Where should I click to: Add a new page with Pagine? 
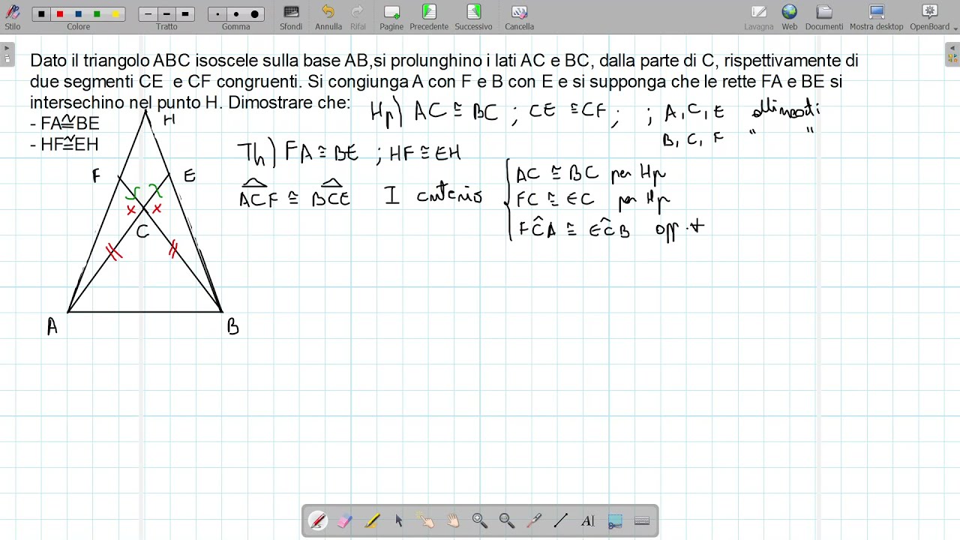391,16
